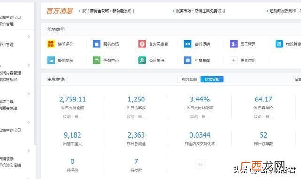
Task: Click the 64.17 昨日客单价 value
Action: click(x=263, y=100)
